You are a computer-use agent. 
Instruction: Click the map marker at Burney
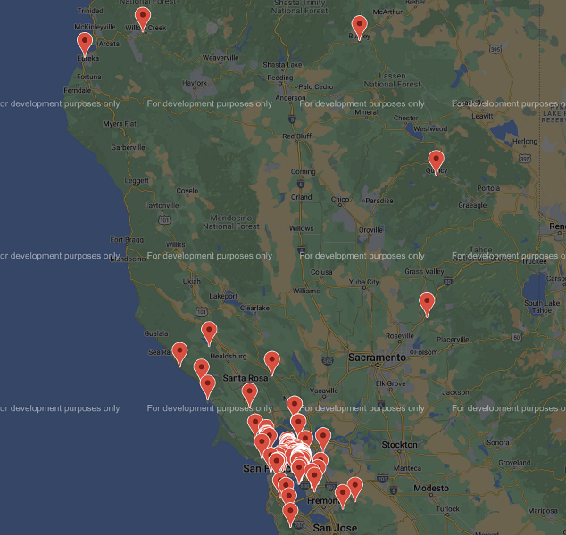click(x=359, y=28)
